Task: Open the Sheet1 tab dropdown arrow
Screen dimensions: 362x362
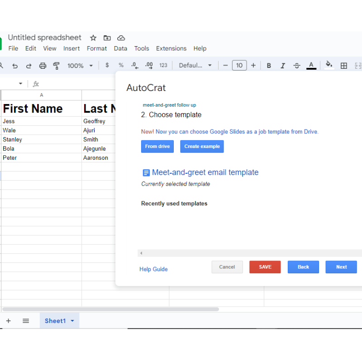Action: tap(72, 321)
